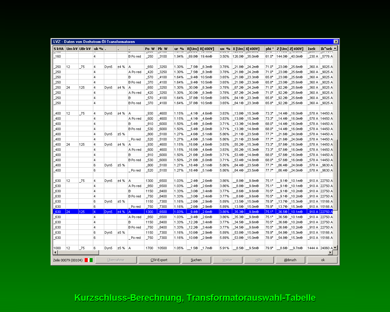Click the 'R[400V]' column header
The height and width of the screenshot is (312, 390).
click(x=209, y=49)
